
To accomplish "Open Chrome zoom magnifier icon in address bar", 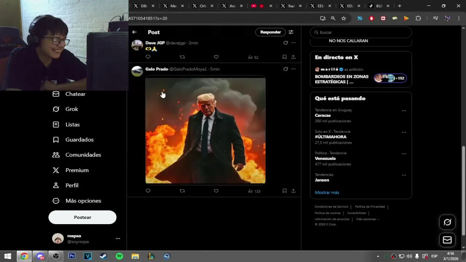I will 333,18.
